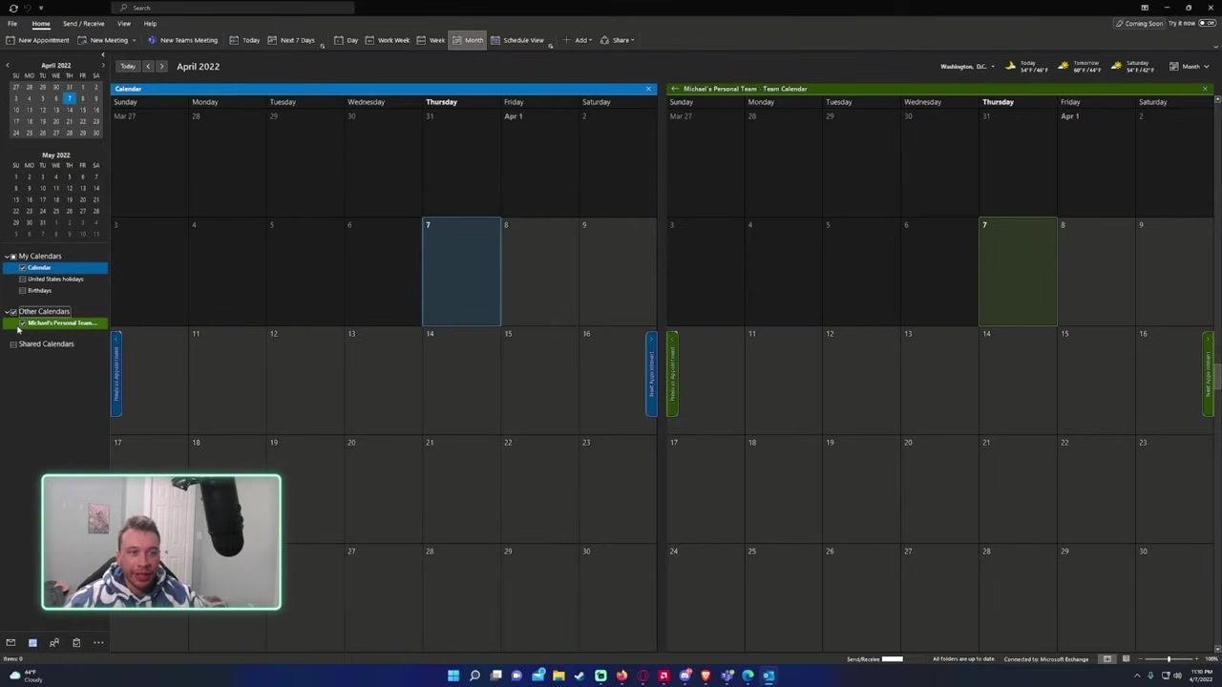Open the Send / Receive tab
The width and height of the screenshot is (1222, 687).
(84, 23)
